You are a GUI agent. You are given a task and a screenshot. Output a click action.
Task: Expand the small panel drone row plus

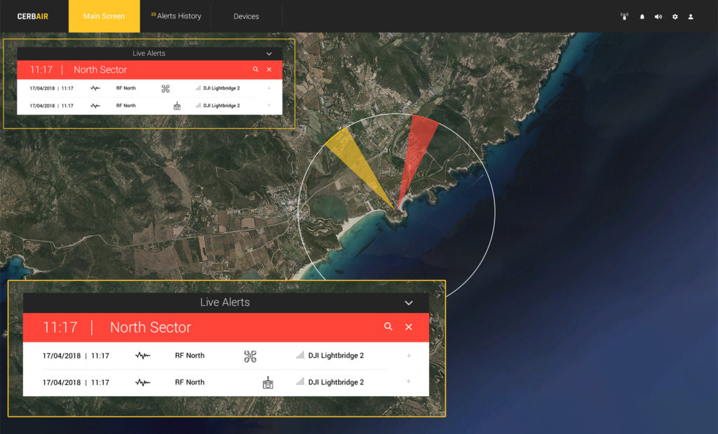click(x=269, y=87)
